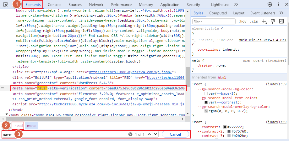Clear the naver search field
289x141 pixels.
[x=130, y=134]
